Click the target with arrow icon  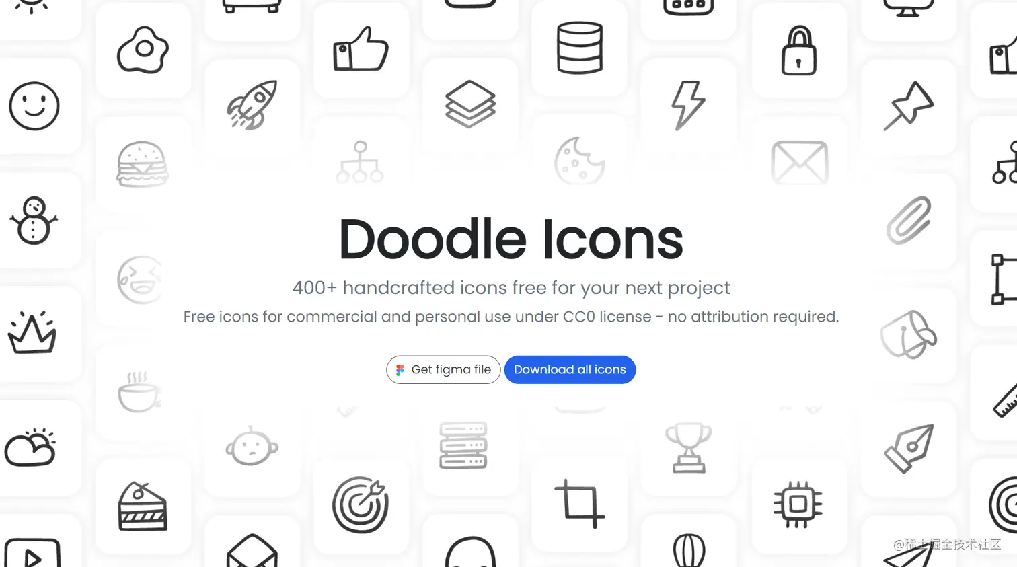click(361, 504)
